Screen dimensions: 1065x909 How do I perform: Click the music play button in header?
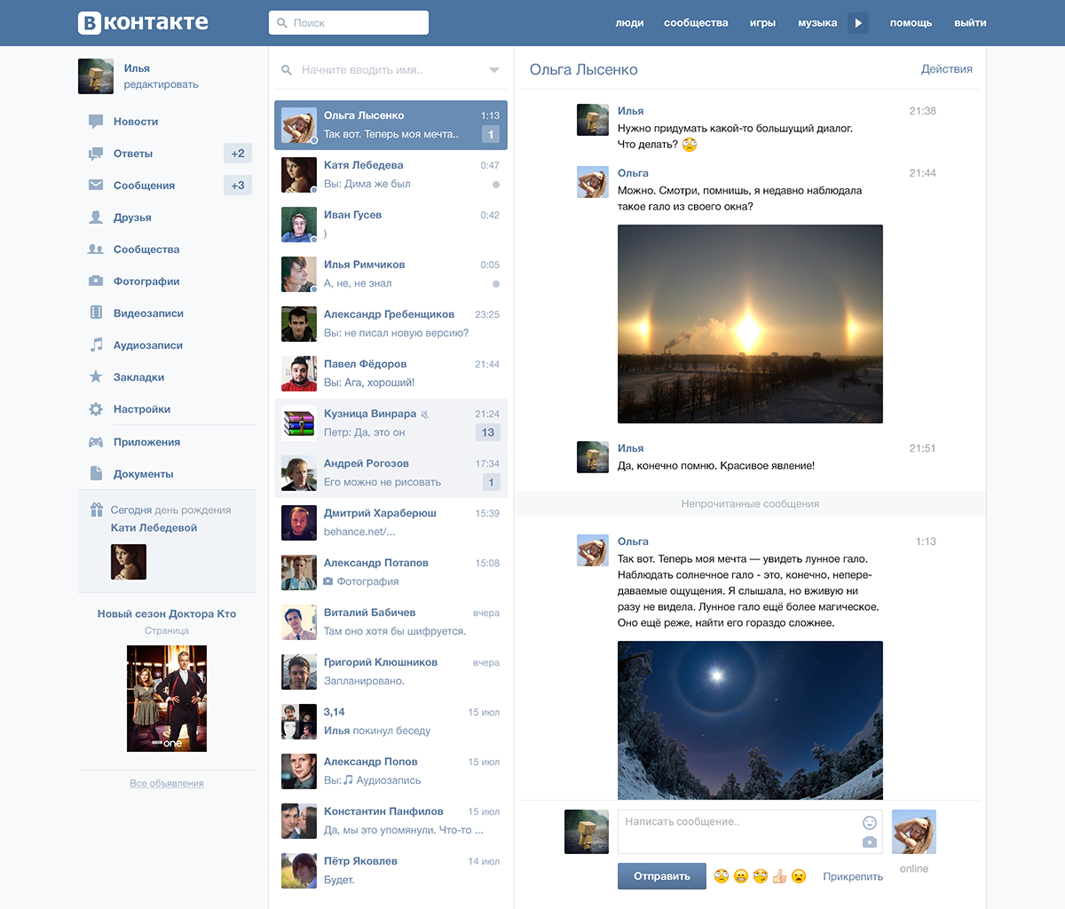[x=858, y=23]
